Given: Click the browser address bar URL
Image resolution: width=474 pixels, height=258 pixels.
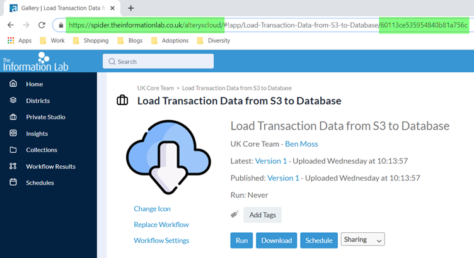Looking at the screenshot, I should 268,25.
